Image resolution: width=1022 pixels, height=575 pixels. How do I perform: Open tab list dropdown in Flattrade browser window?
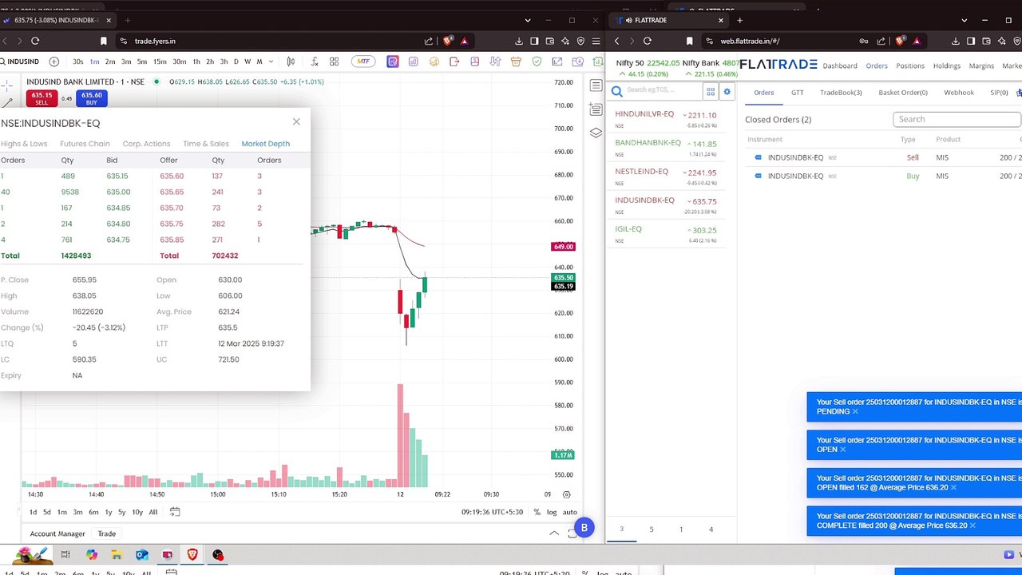[964, 20]
